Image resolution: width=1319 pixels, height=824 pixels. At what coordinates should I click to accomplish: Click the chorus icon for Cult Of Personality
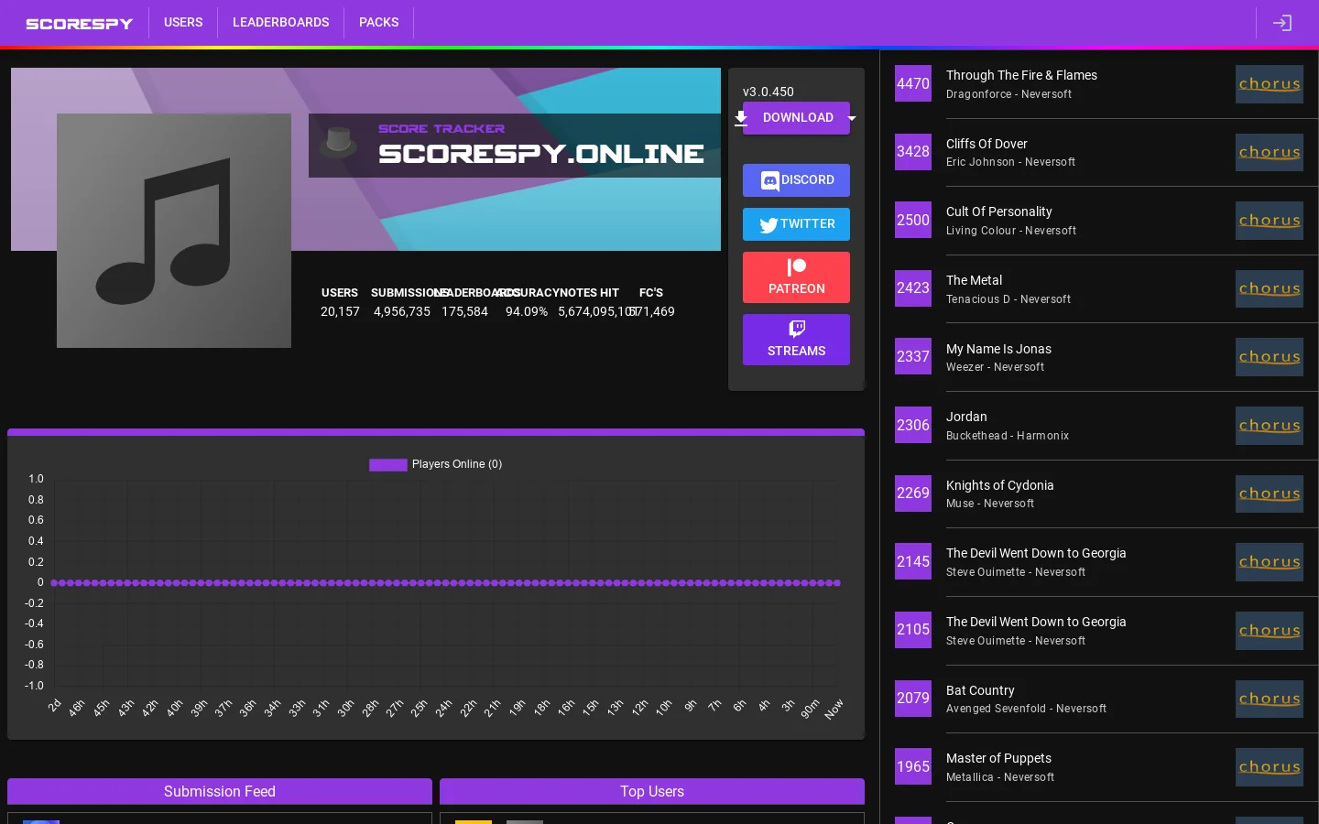pyautogui.click(x=1269, y=221)
